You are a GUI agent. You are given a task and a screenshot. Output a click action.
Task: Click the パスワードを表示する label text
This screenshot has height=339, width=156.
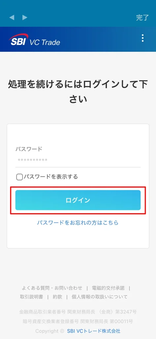(51, 177)
